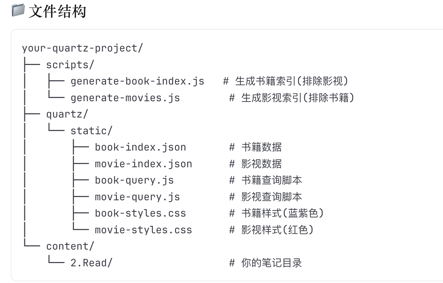Screen dimensions: 443x283
Task: Click the folder icon beside 文件结构 heading
Action: (18, 11)
